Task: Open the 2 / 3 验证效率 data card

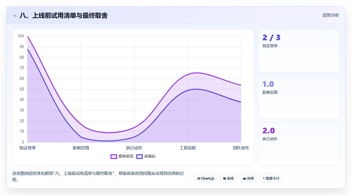Action: point(299,51)
